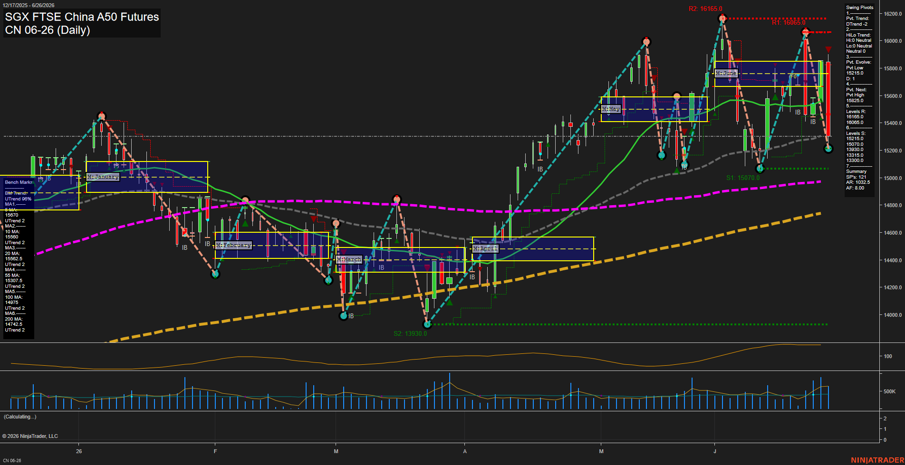This screenshot has width=905, height=465.
Task: Click the J June time axis label
Action: click(x=715, y=451)
